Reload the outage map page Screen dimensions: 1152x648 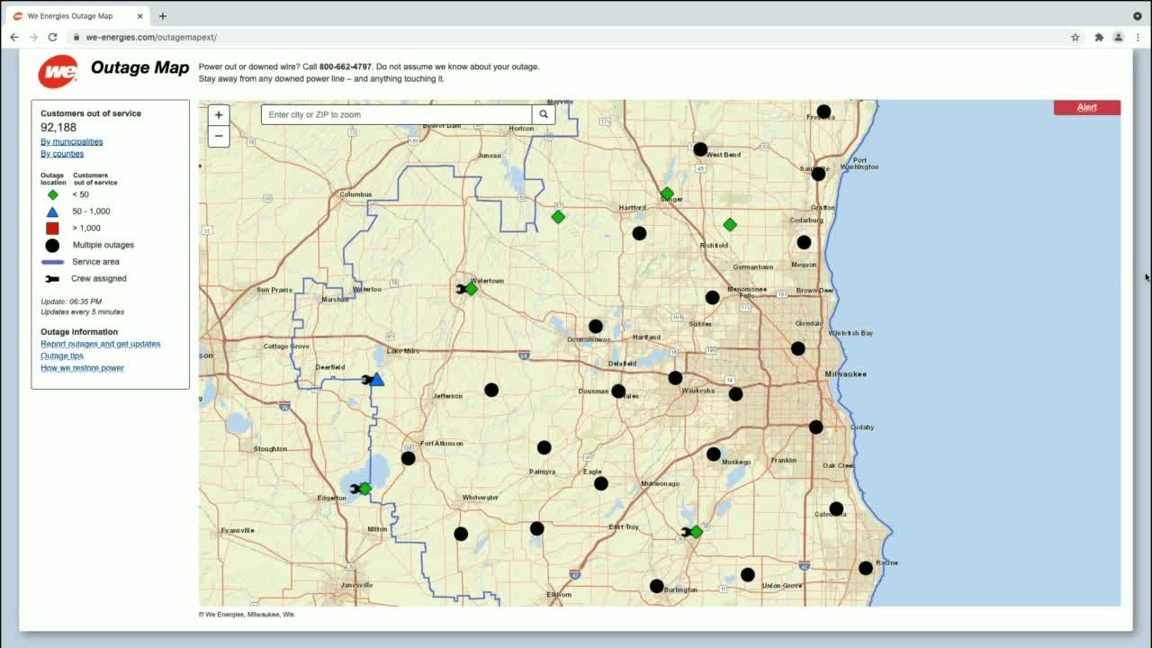tap(53, 37)
